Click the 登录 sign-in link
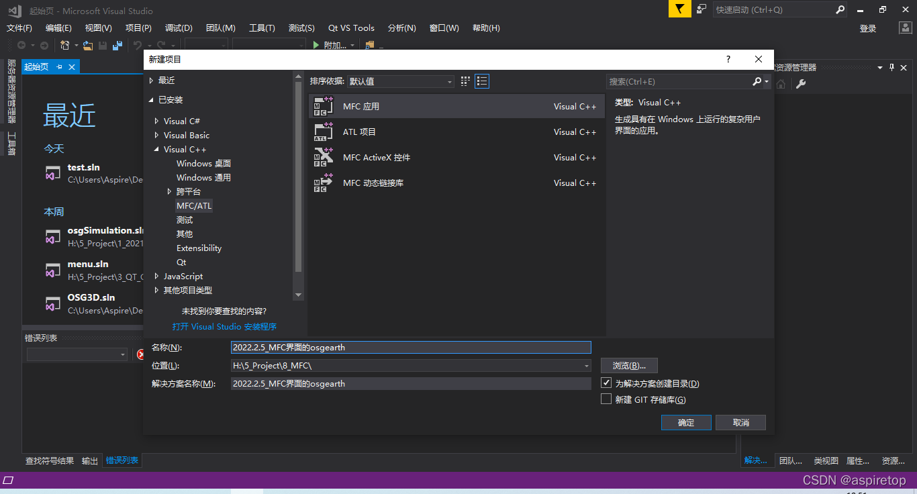Image resolution: width=917 pixels, height=494 pixels. coord(868,28)
